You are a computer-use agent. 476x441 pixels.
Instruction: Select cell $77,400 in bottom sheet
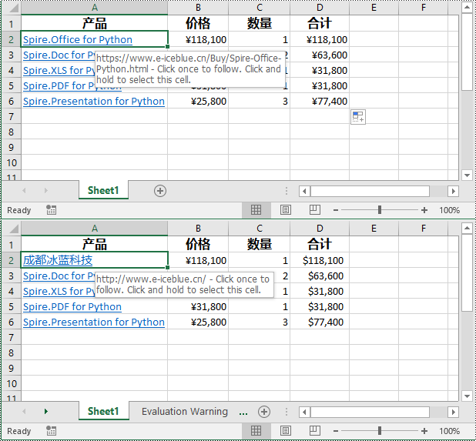pyautogui.click(x=320, y=322)
